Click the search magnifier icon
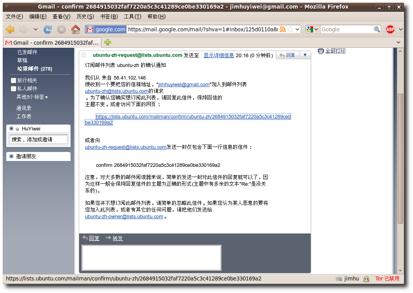The image size is (413, 293). 377,29
